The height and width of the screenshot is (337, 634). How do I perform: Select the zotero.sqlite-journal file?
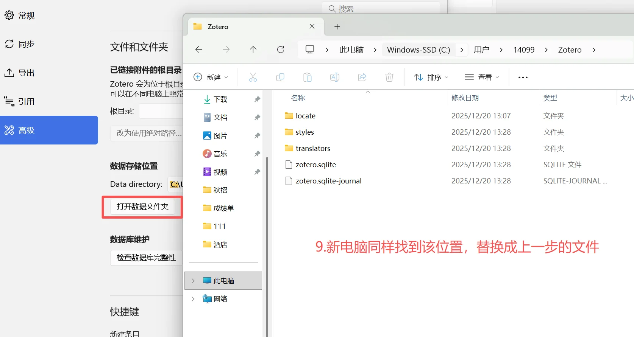click(x=328, y=181)
